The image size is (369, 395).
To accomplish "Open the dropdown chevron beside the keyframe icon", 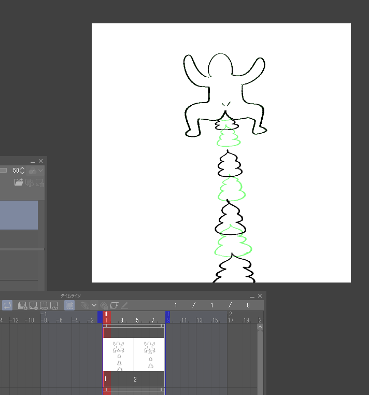I will tap(94, 305).
